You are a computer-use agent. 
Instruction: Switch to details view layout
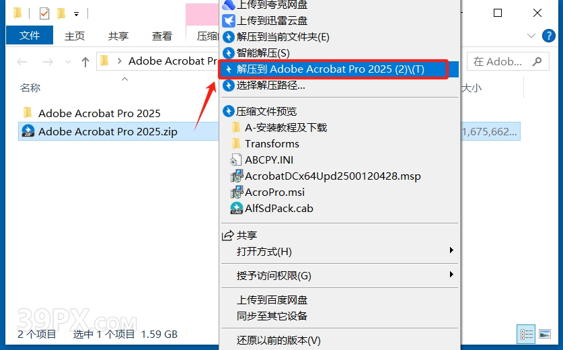527,335
